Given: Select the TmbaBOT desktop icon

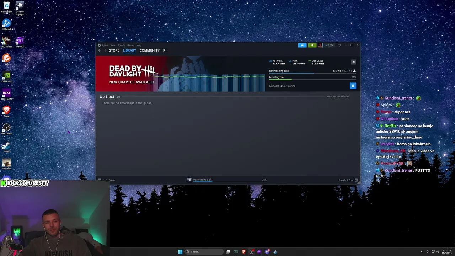Looking at the screenshot, I should click(x=20, y=42).
